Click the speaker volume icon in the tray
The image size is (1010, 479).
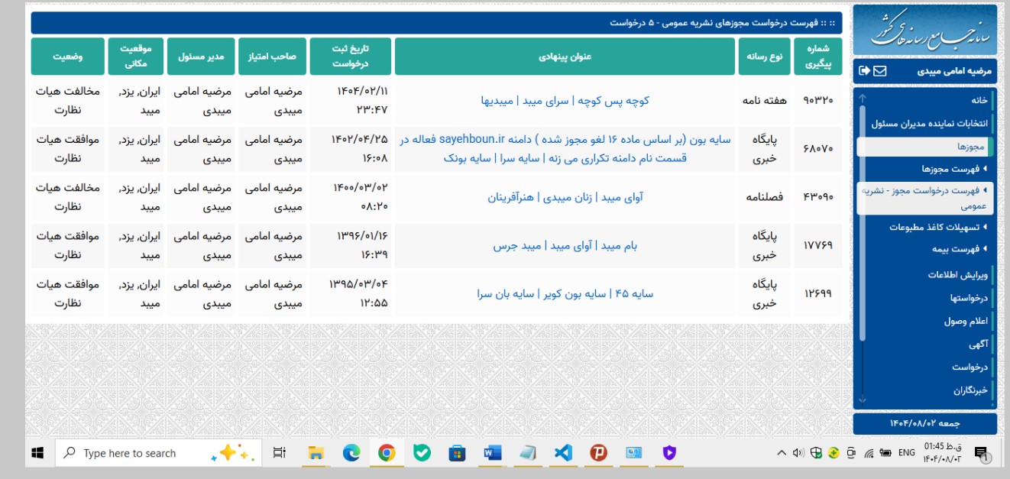click(798, 453)
